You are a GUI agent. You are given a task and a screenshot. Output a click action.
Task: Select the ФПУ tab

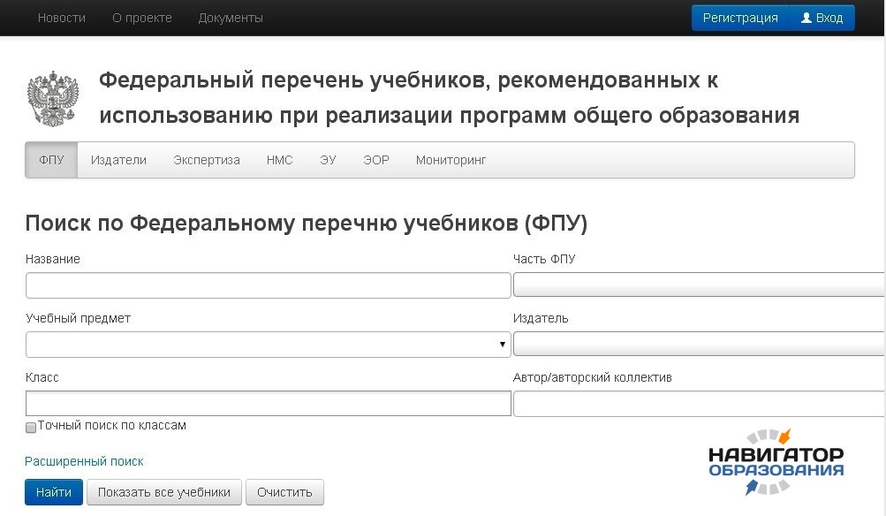pos(51,160)
